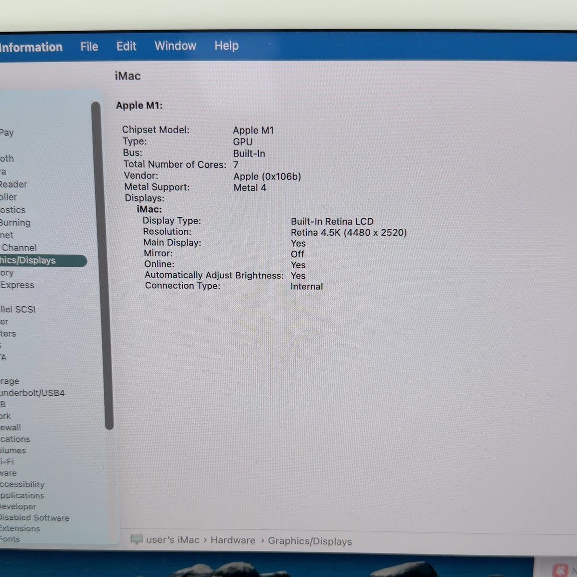This screenshot has height=577, width=577.
Task: Select Fibre Channel in the sidebar
Action: (x=18, y=248)
